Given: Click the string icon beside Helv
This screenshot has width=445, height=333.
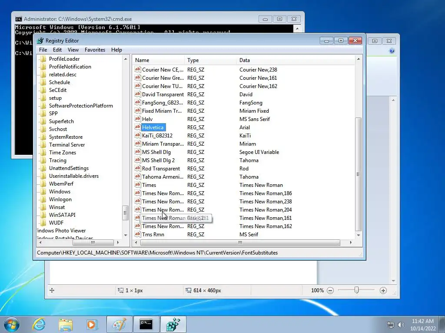Looking at the screenshot, I should [138, 119].
